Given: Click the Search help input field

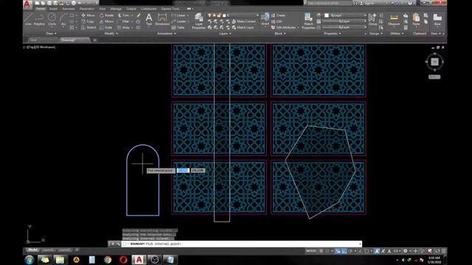Looking at the screenshot, I should (x=329, y=3).
